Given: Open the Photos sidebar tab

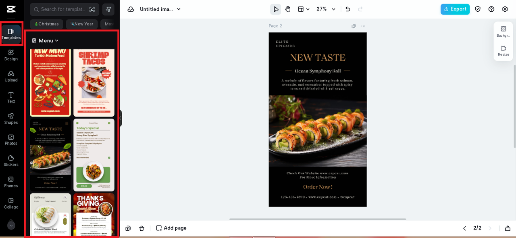Looking at the screenshot, I should pyautogui.click(x=11, y=140).
